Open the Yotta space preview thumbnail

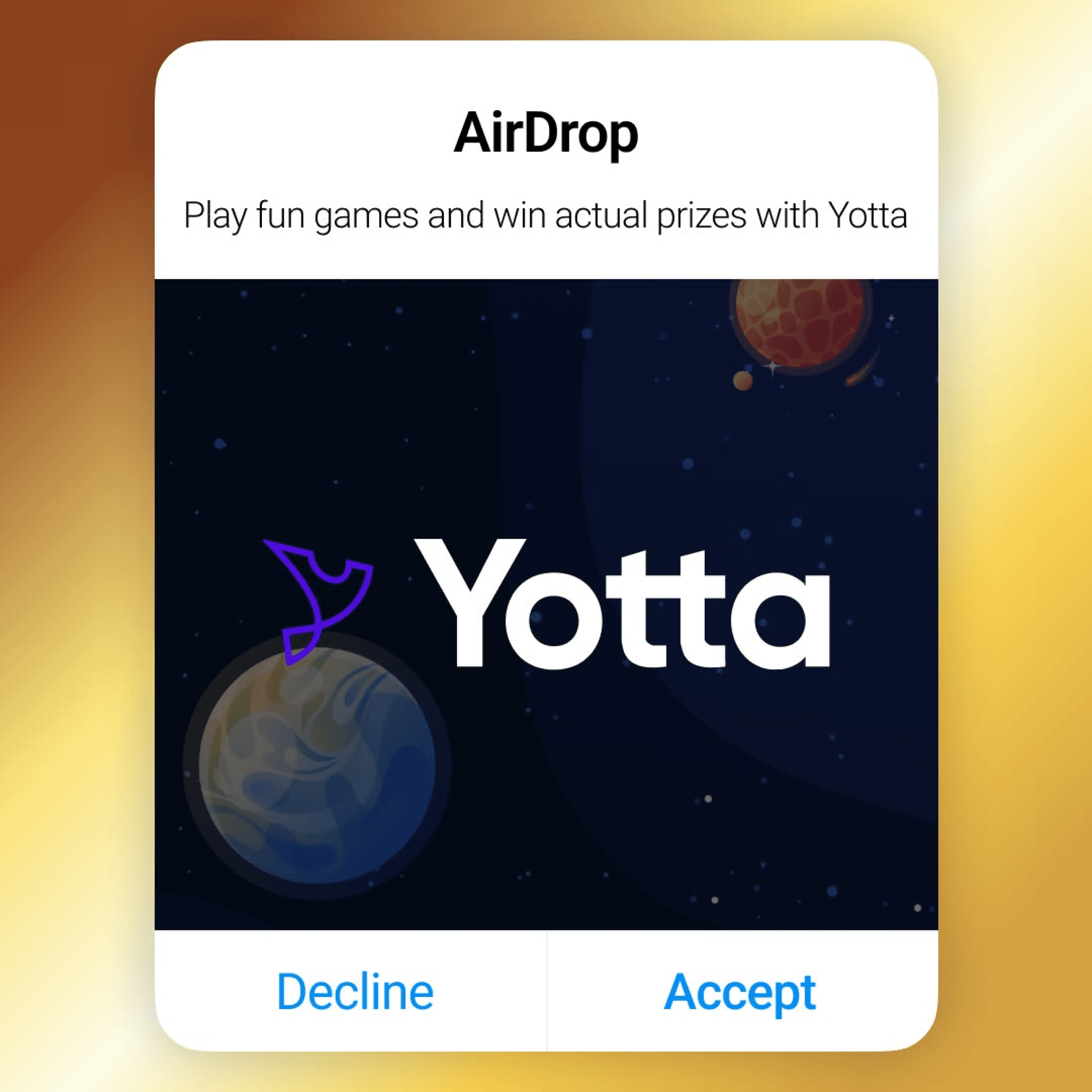(x=546, y=604)
